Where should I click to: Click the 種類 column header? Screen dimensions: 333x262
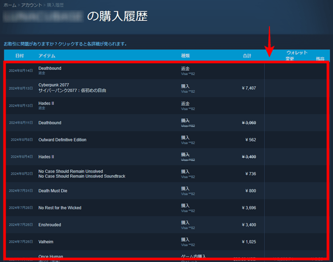(185, 55)
